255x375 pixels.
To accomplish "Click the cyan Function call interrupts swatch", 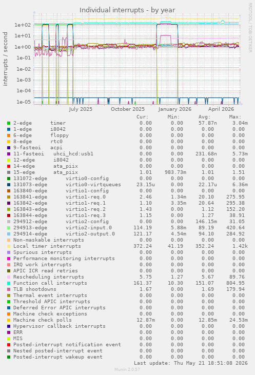I will pos(9,283).
